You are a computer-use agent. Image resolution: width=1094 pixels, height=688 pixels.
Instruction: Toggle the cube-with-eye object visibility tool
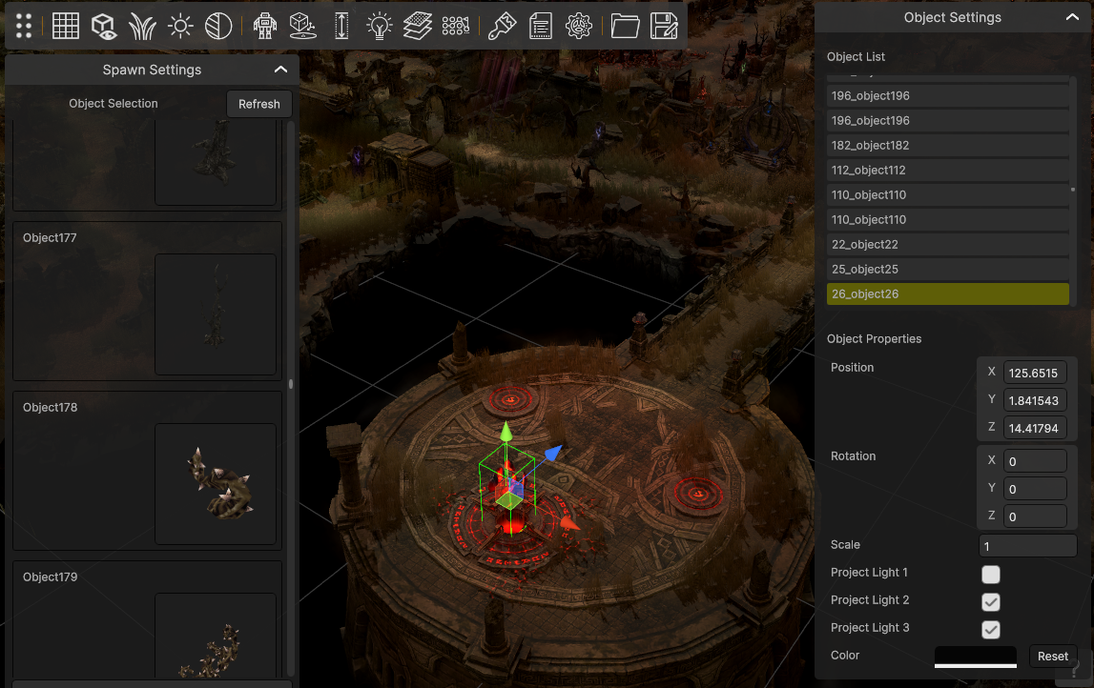coord(104,27)
